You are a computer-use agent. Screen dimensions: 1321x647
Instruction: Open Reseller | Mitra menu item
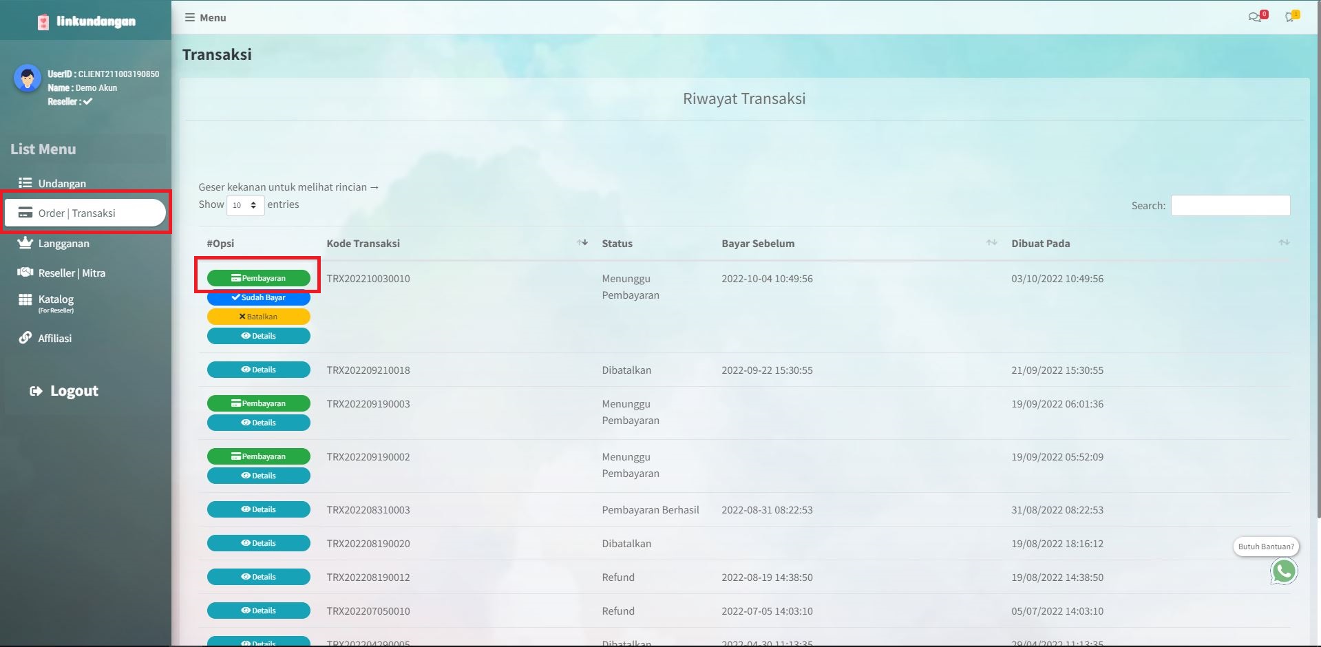tap(72, 273)
